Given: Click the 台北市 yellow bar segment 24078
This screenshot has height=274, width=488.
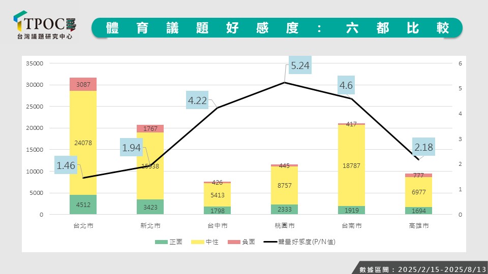Looking at the screenshot, I should [83, 143].
